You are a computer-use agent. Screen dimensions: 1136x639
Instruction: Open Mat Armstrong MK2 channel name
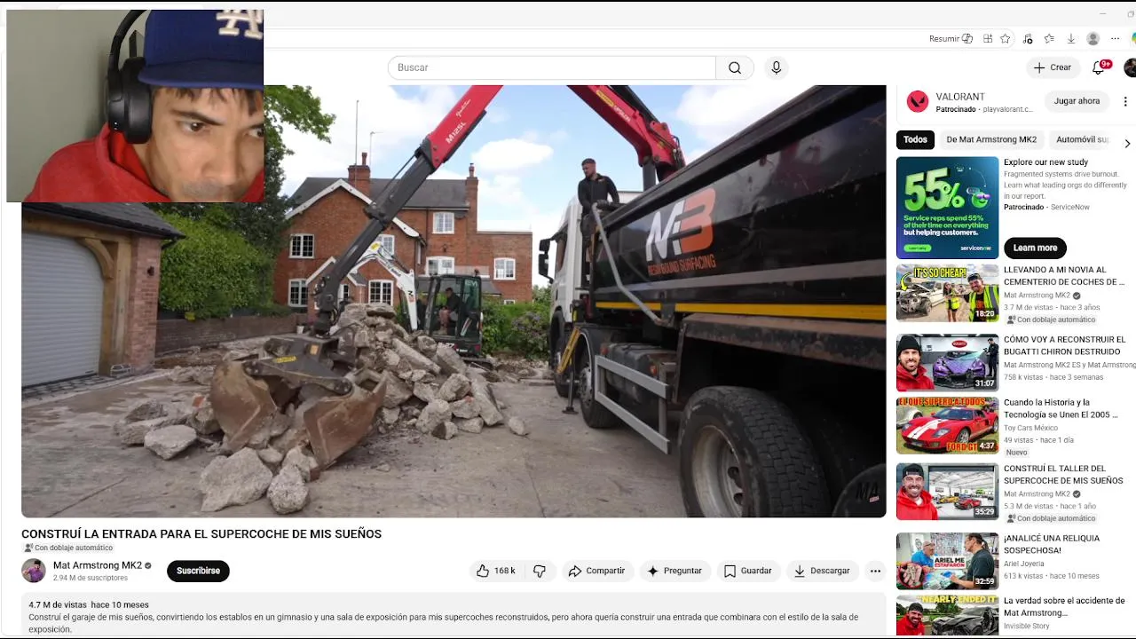pyautogui.click(x=98, y=565)
